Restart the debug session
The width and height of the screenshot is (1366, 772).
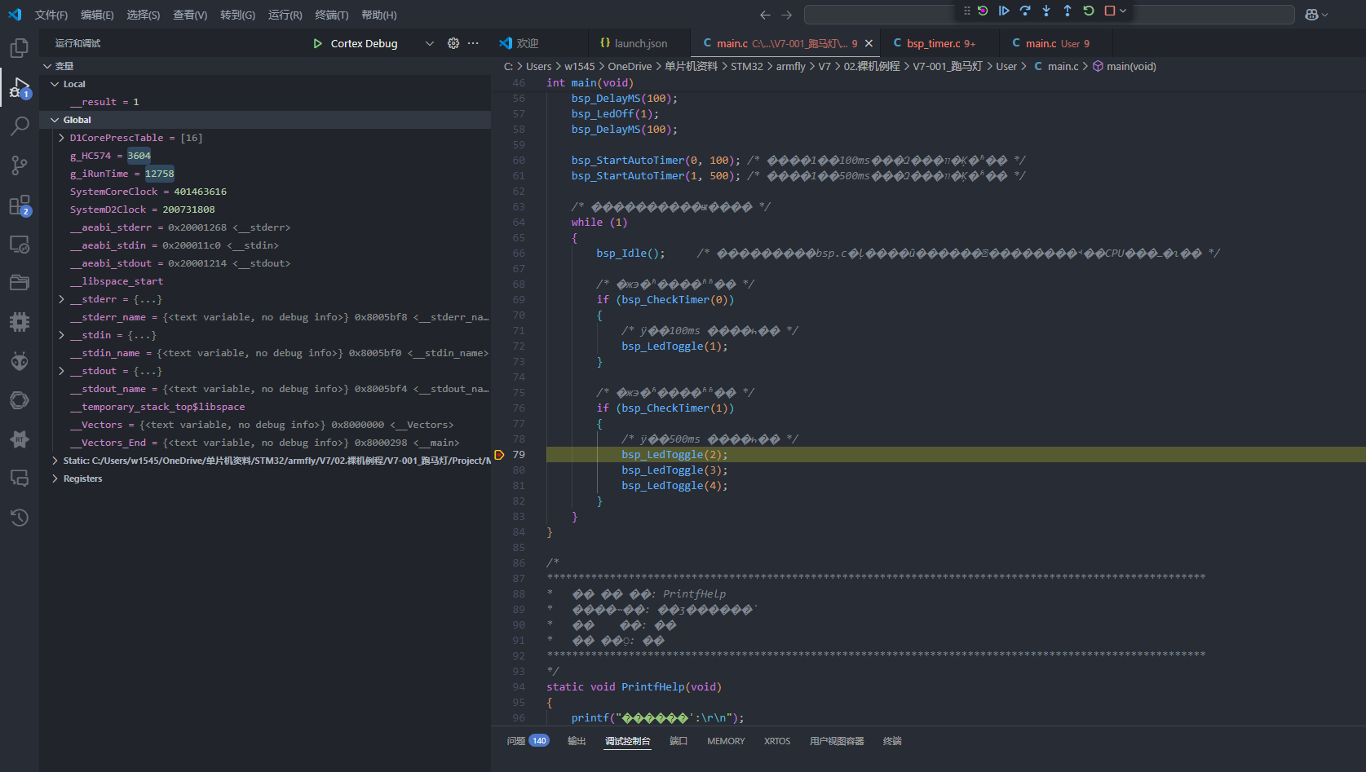(x=1089, y=11)
